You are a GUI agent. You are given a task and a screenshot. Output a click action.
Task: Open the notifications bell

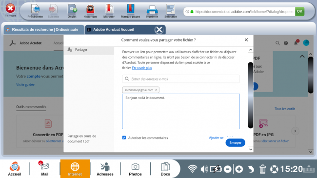click(x=296, y=42)
